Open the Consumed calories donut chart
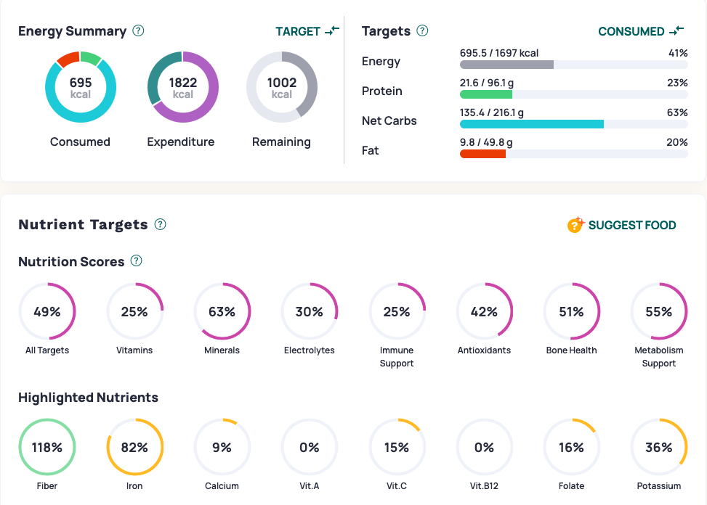This screenshot has height=505, width=707. coord(81,87)
